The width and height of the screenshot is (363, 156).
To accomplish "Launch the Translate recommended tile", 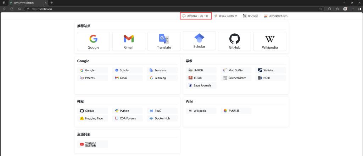I will tap(164, 41).
